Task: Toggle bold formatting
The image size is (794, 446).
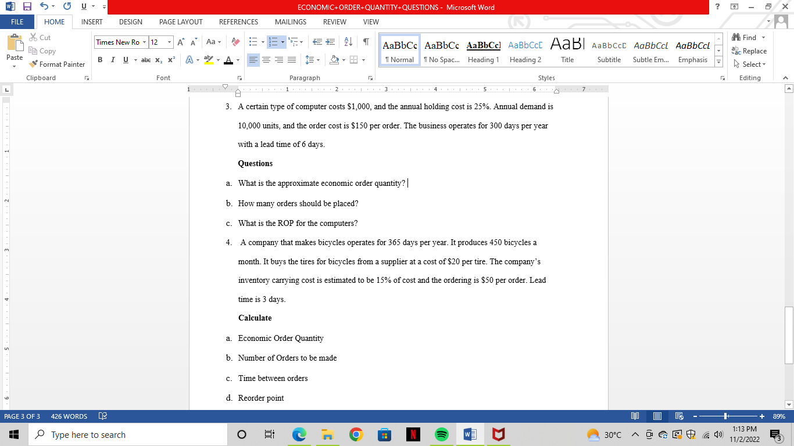Action: tap(99, 59)
